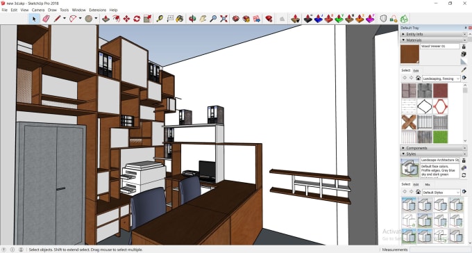Click the Wood Veneer 01 name field
472x253 pixels.
(x=440, y=46)
